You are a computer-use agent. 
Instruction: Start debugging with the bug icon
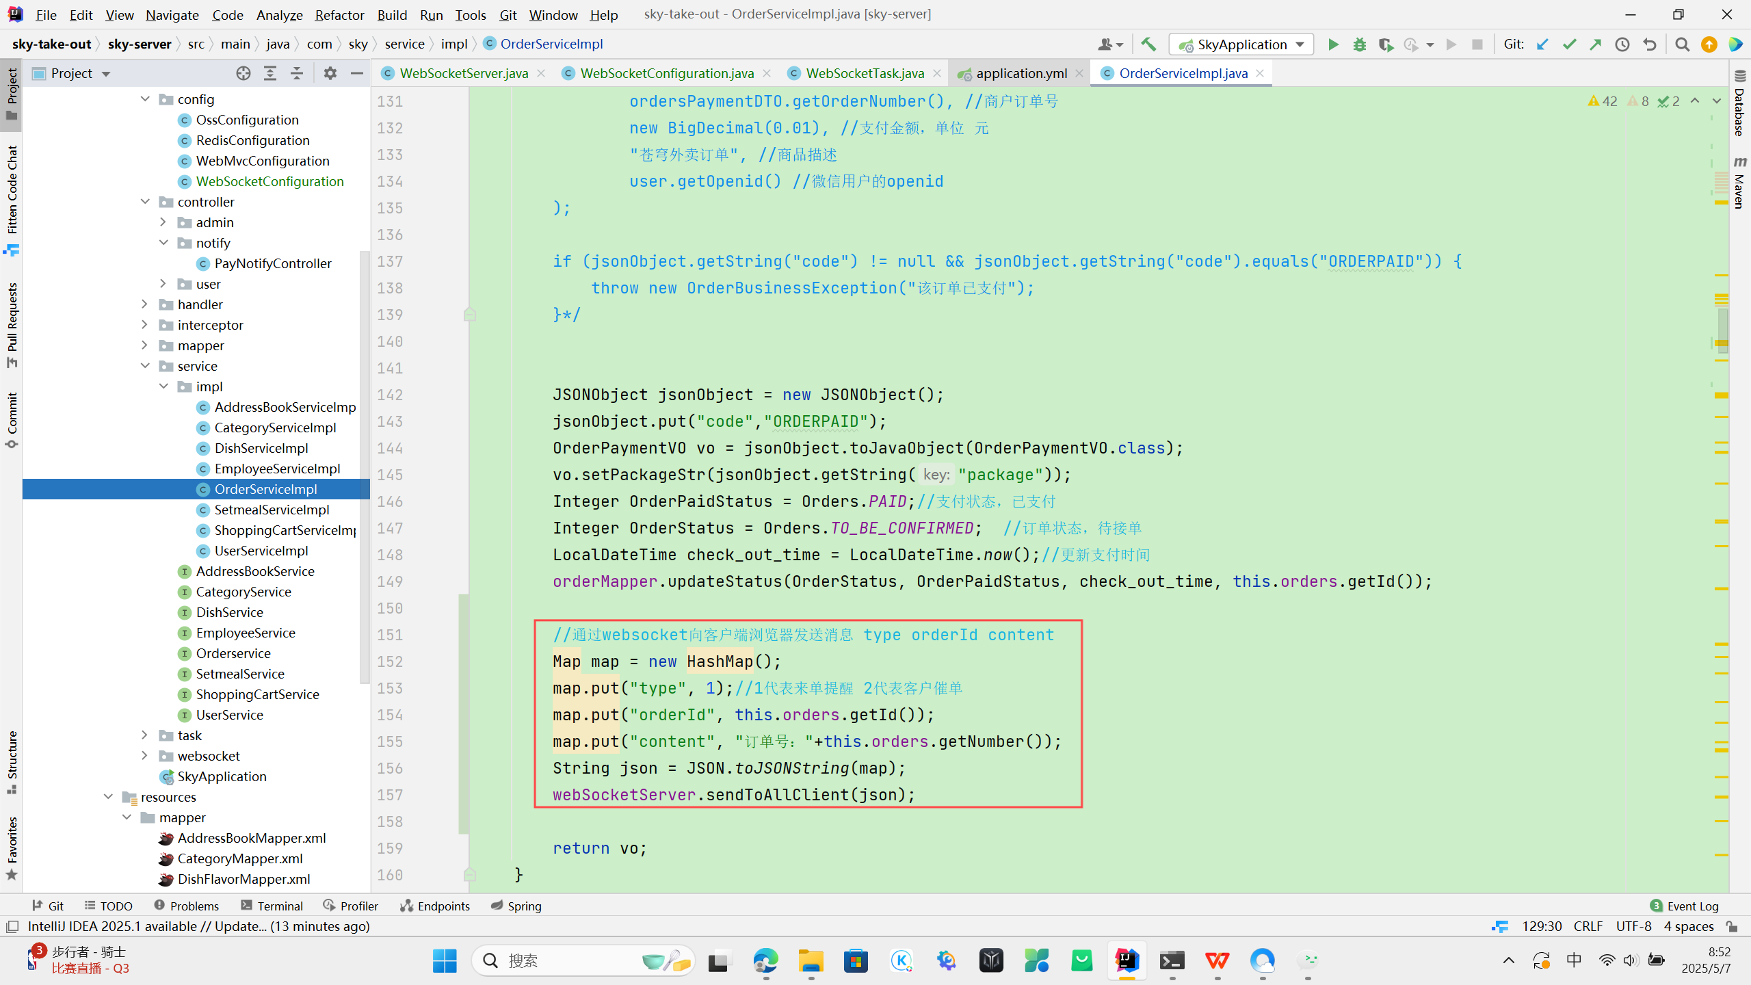coord(1359,44)
